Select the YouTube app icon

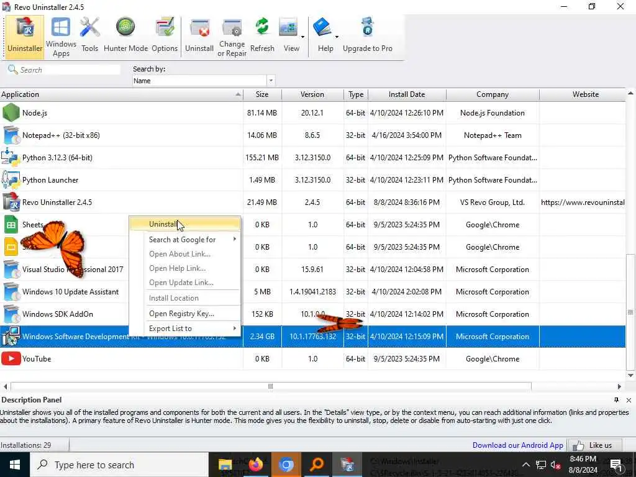[x=11, y=358]
